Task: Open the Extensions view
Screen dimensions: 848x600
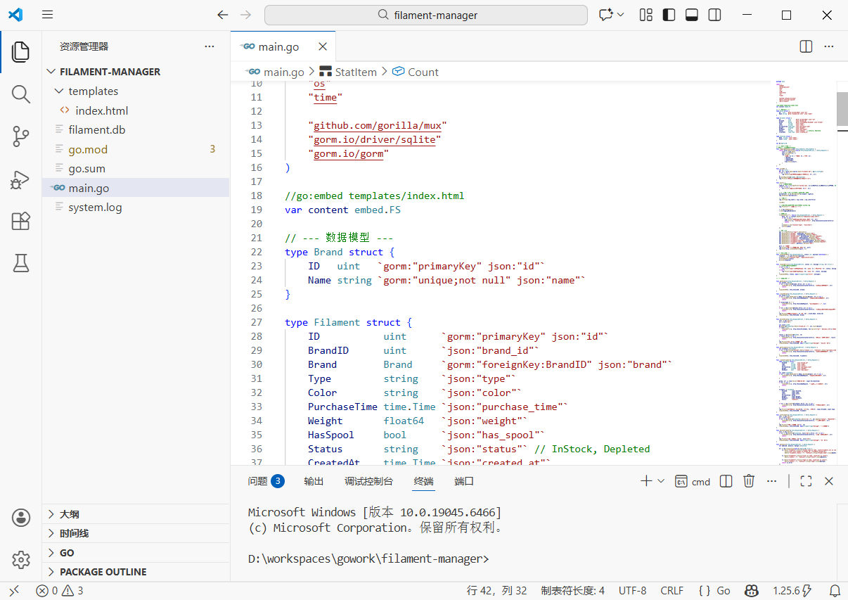Action: (x=21, y=222)
